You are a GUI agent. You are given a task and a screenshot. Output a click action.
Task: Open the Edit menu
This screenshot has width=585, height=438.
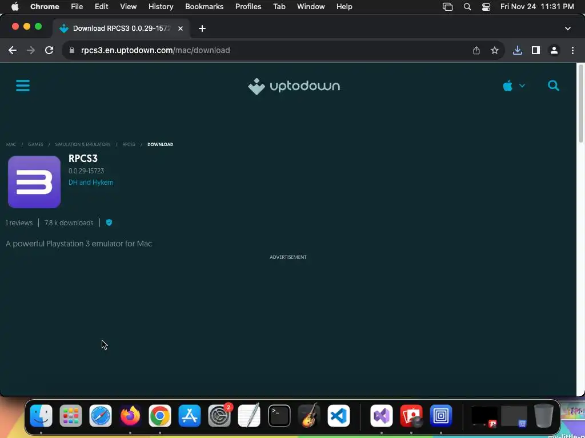pos(101,6)
